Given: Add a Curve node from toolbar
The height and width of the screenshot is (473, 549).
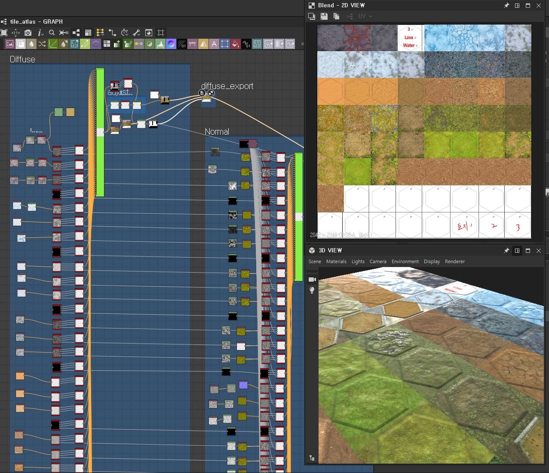Looking at the screenshot, I should coord(53,44).
